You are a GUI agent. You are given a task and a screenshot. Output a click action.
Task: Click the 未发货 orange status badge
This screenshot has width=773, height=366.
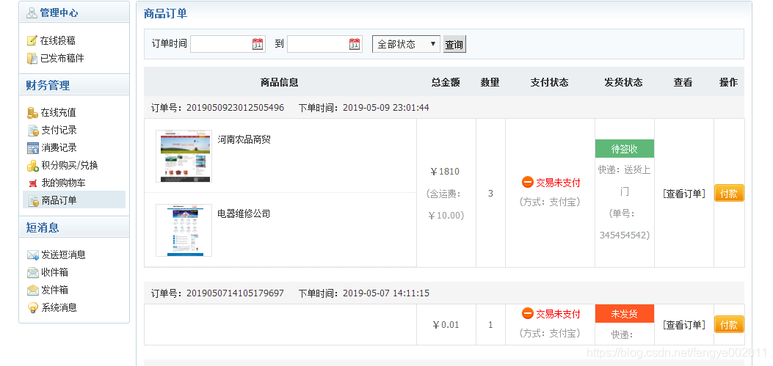(x=625, y=314)
